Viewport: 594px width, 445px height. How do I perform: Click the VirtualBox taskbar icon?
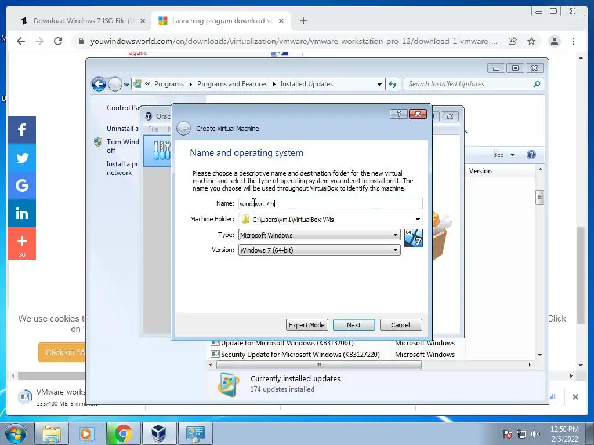point(159,433)
